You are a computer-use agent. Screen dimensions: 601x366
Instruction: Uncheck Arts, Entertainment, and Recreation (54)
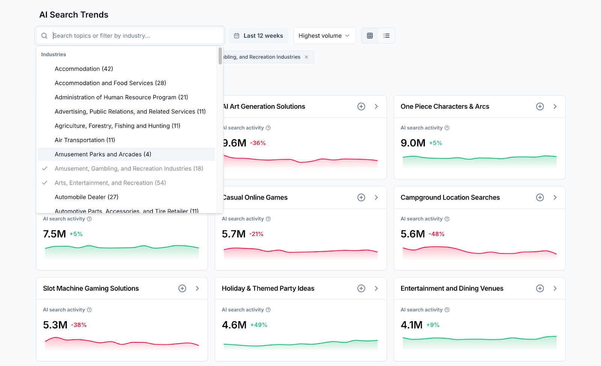point(110,183)
